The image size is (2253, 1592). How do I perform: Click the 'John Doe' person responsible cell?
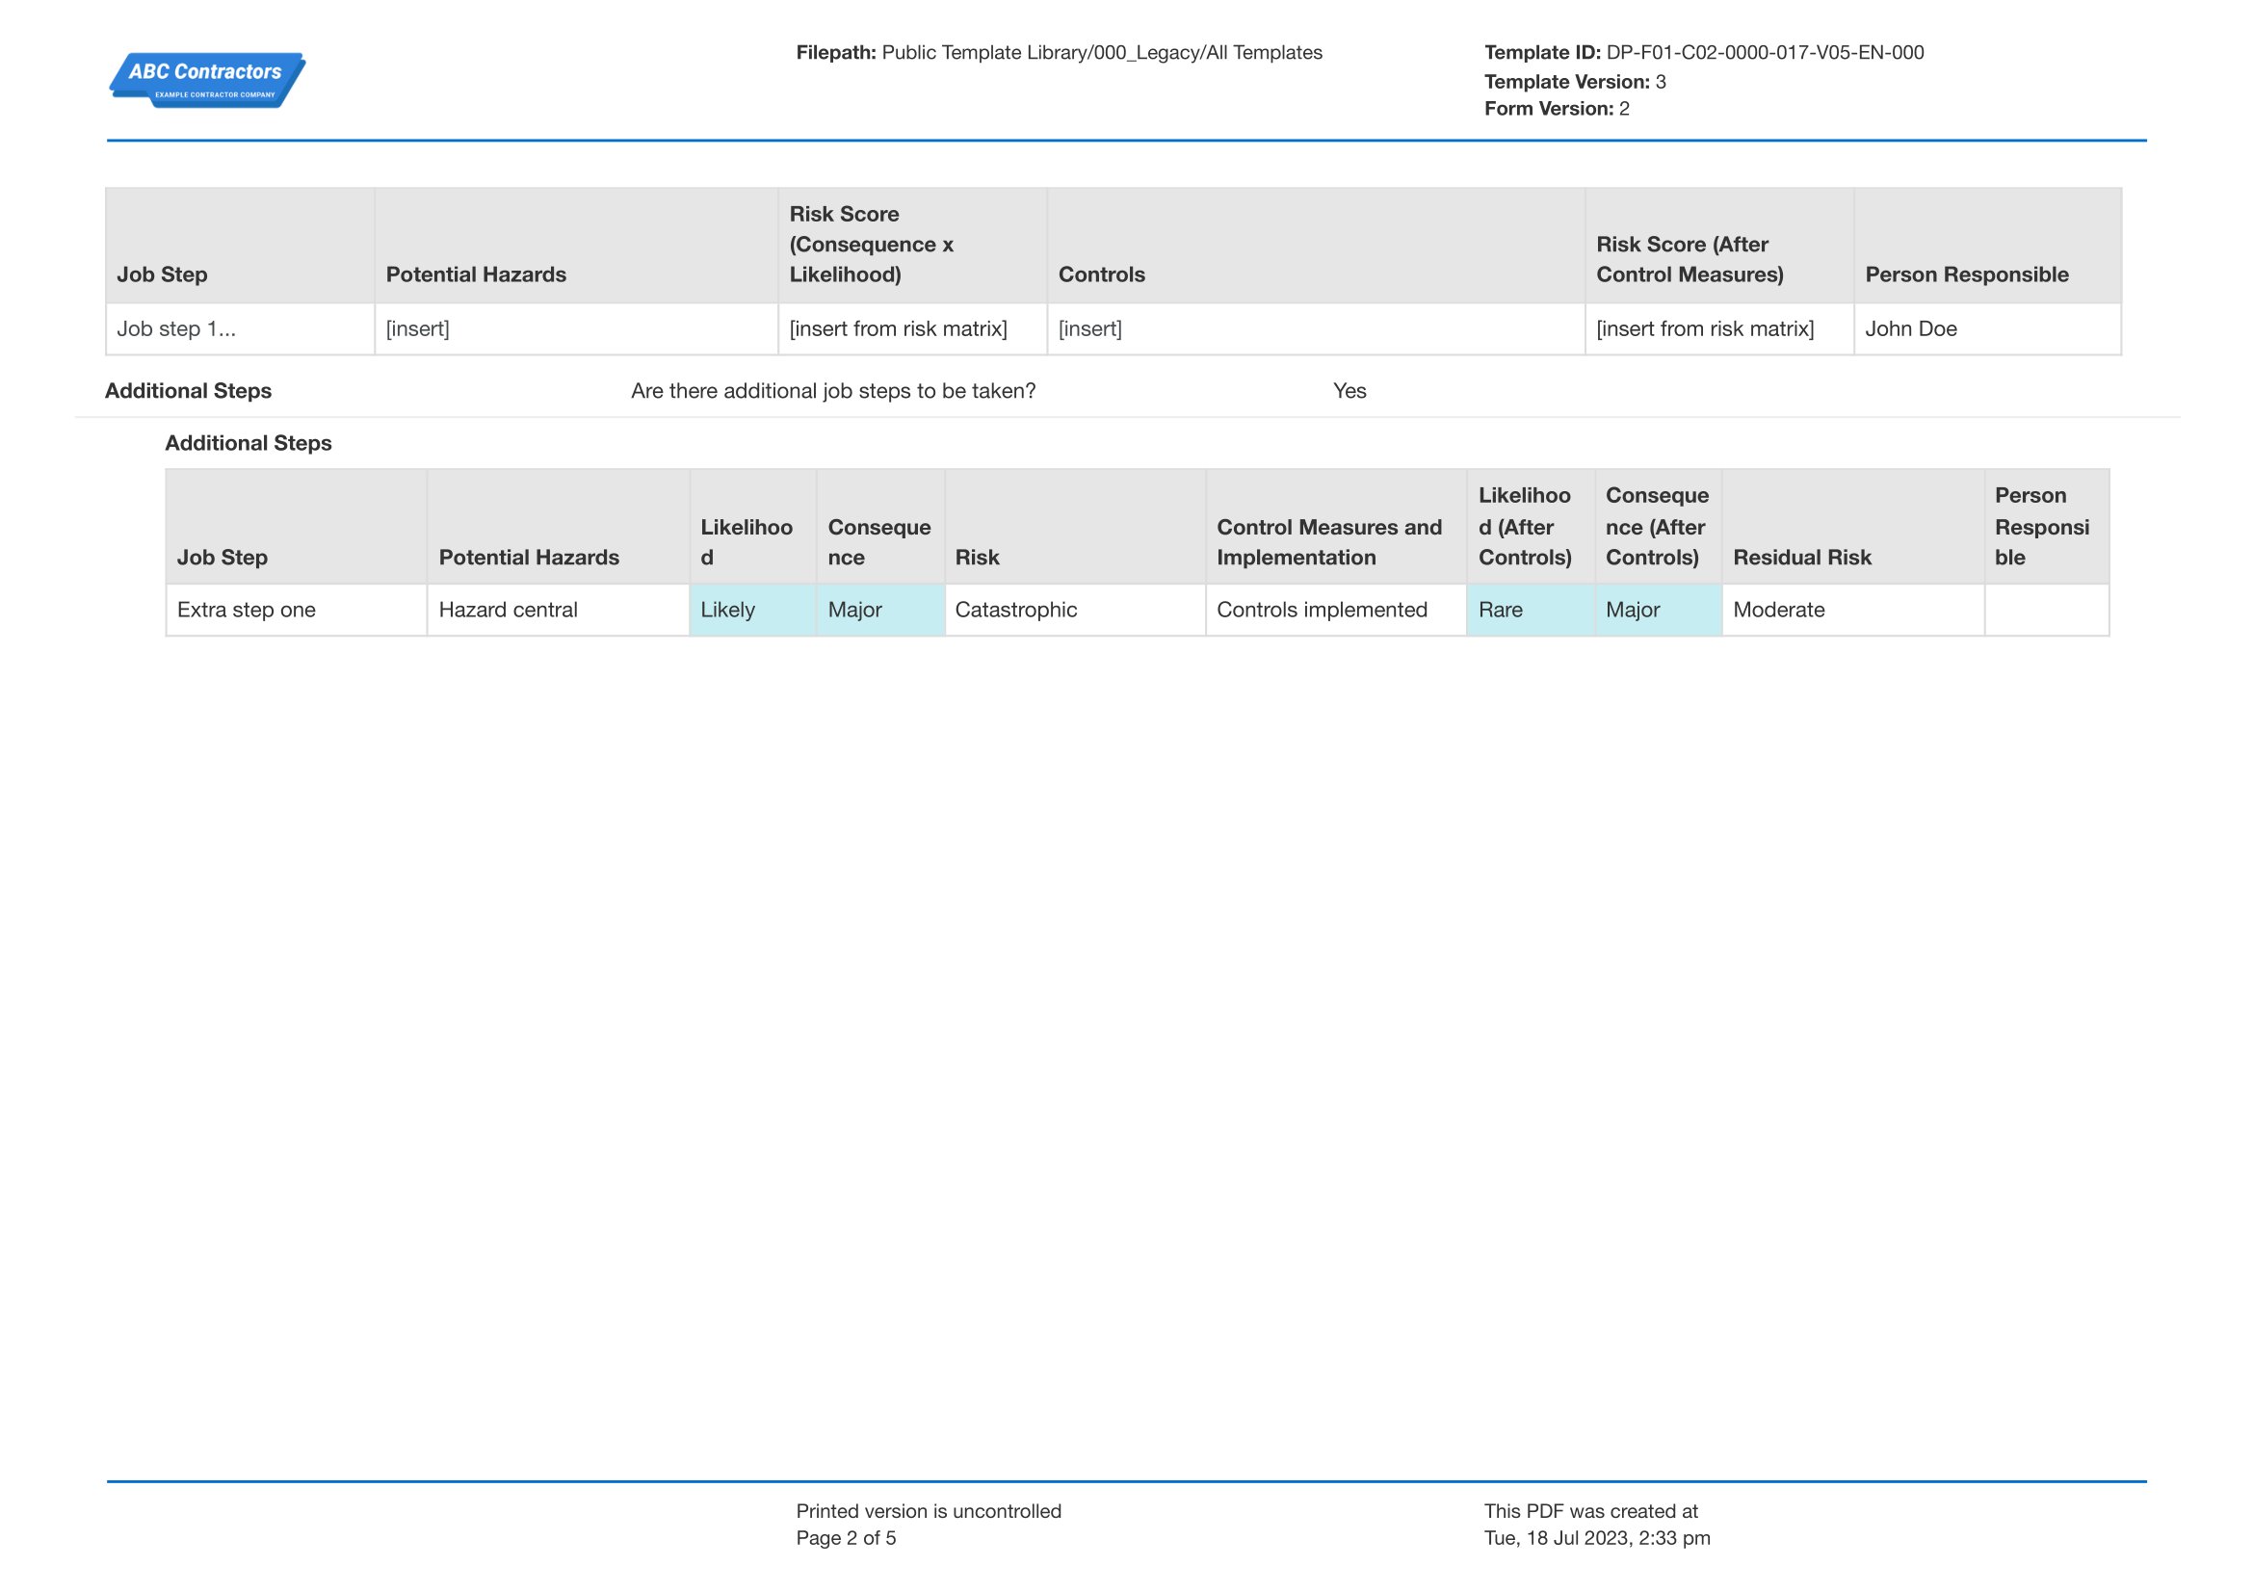[1985, 328]
